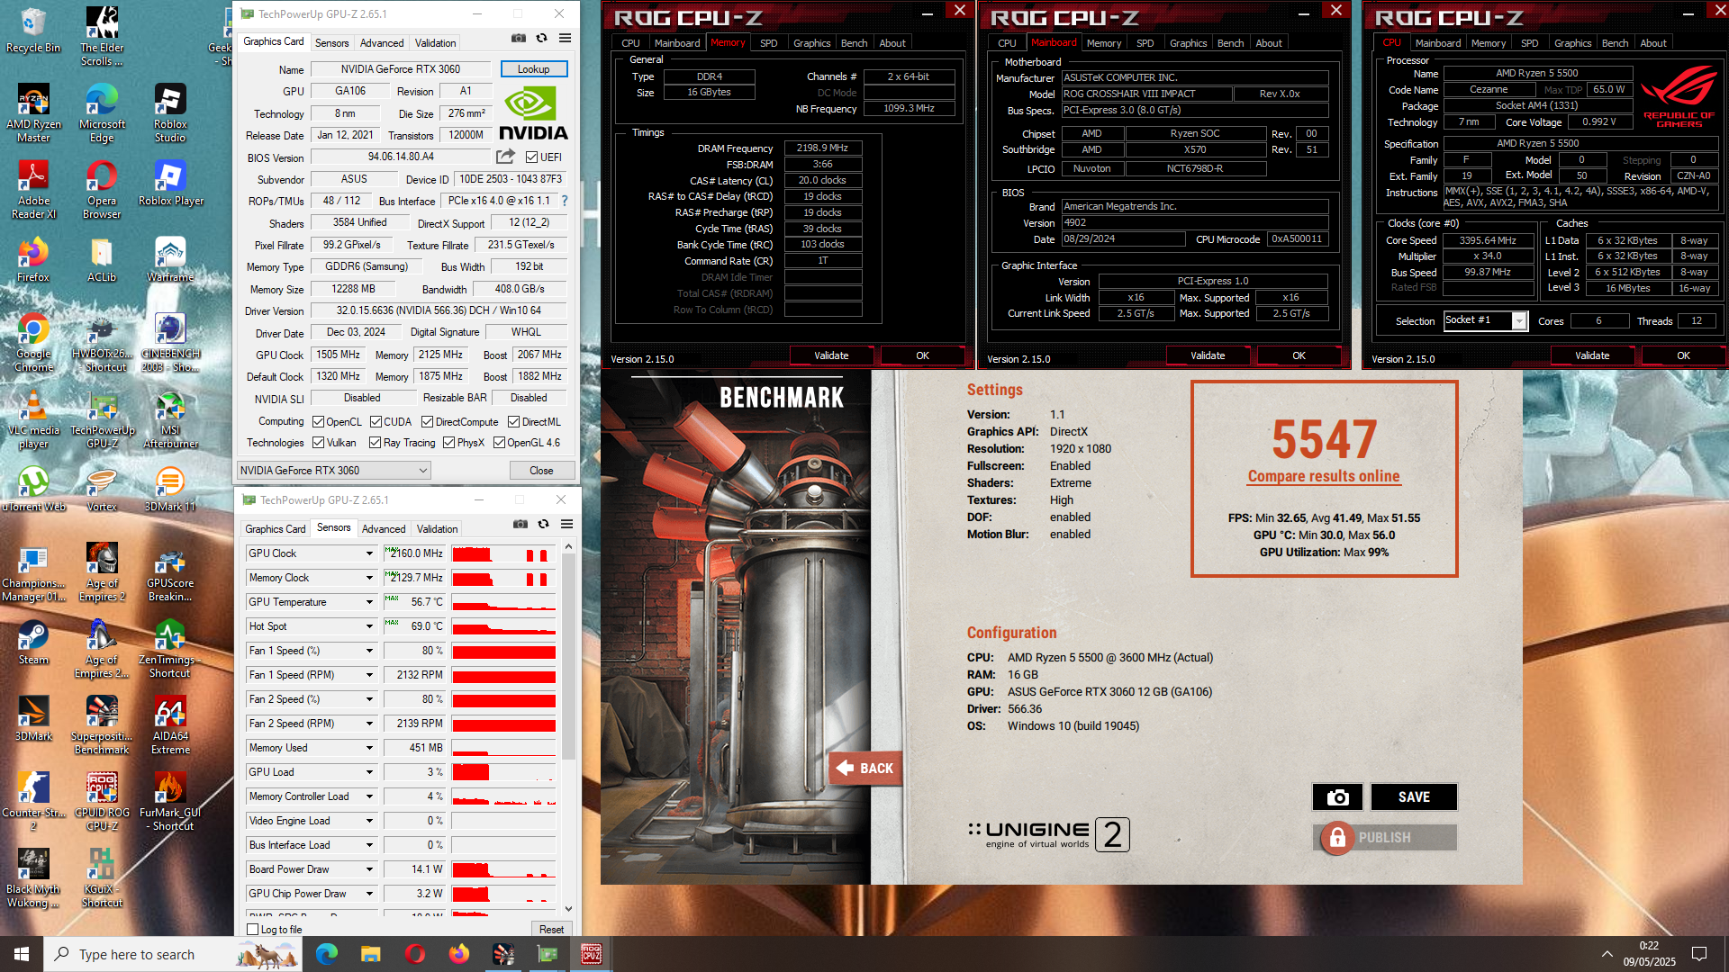Click the BACK button in Unigine benchmark
This screenshot has height=972, width=1729.
coord(865,768)
